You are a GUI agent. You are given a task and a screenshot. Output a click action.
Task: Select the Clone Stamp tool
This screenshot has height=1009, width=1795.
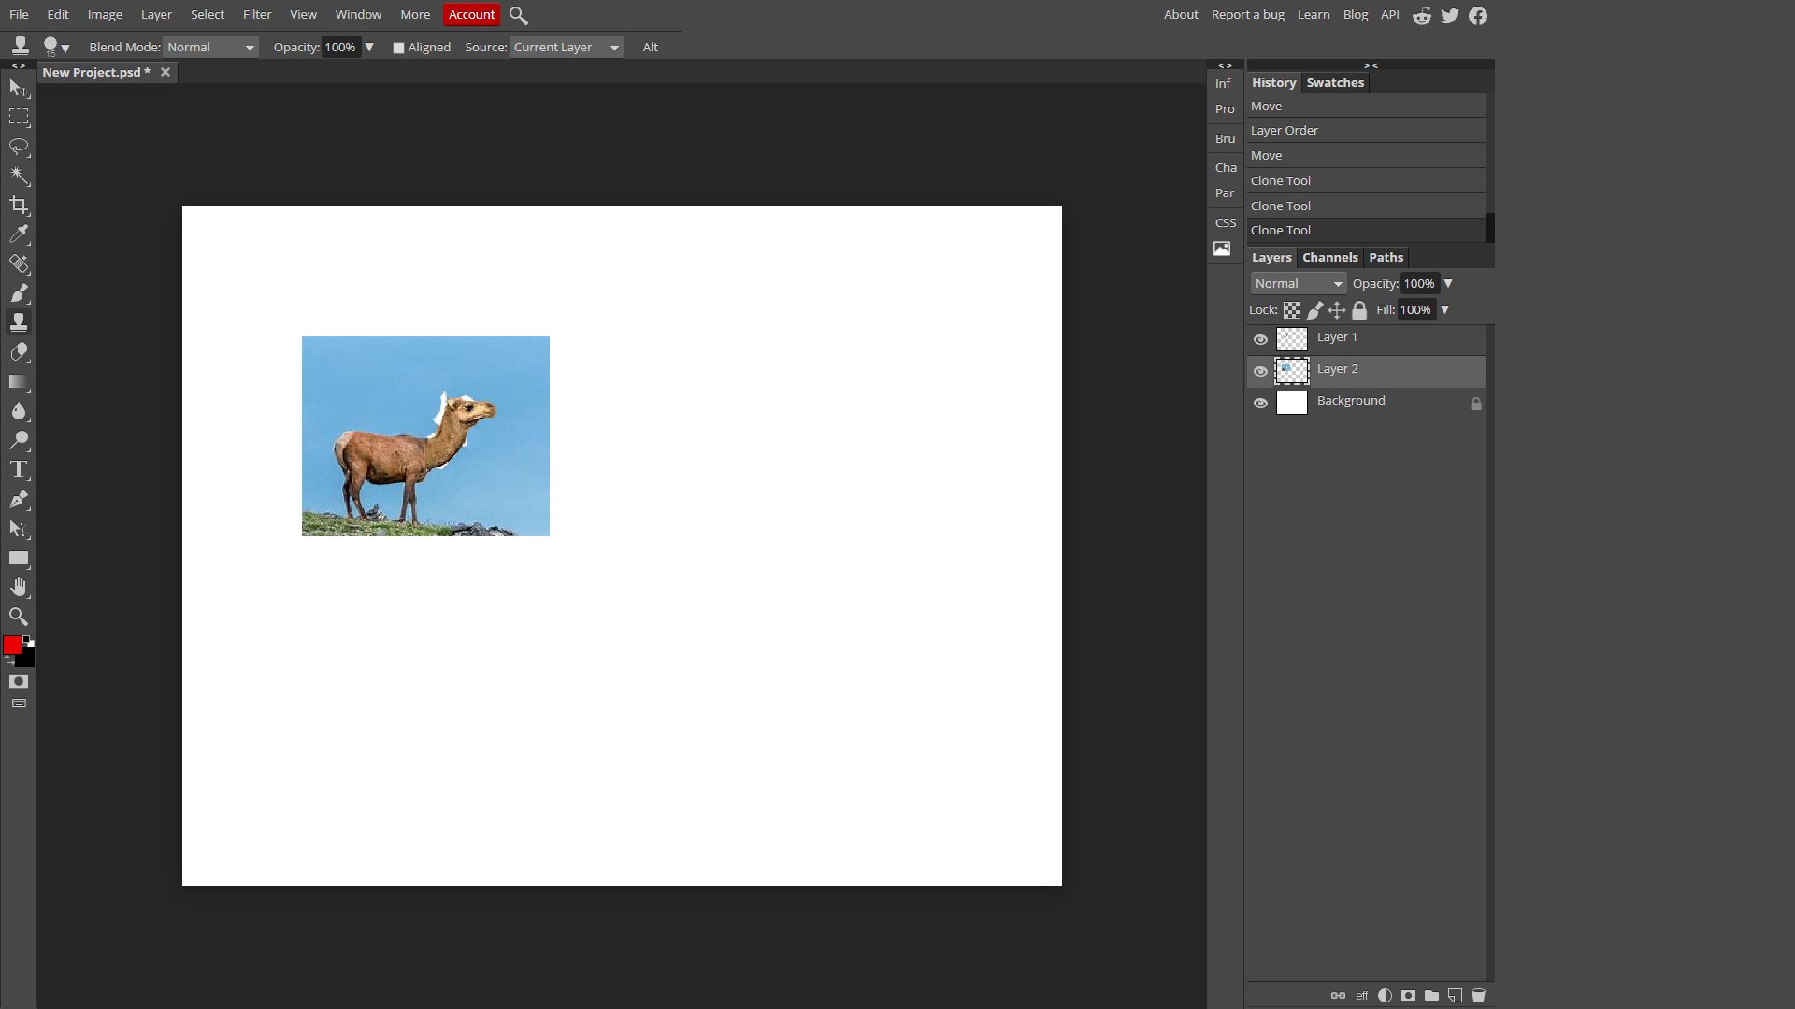19,322
